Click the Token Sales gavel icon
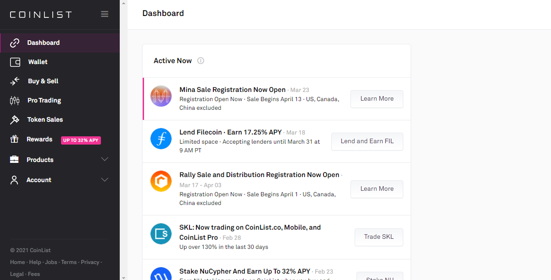This screenshot has width=551, height=280. (15, 119)
